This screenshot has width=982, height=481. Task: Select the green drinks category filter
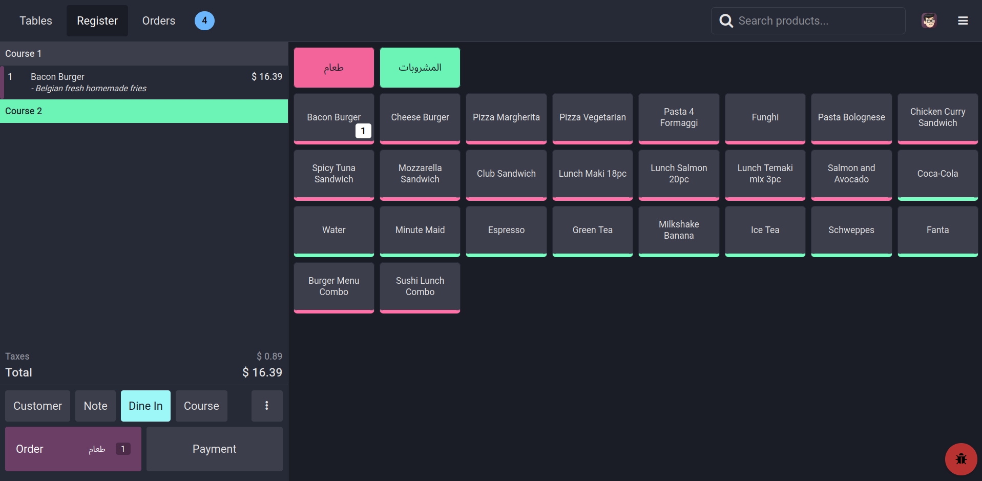click(x=420, y=68)
